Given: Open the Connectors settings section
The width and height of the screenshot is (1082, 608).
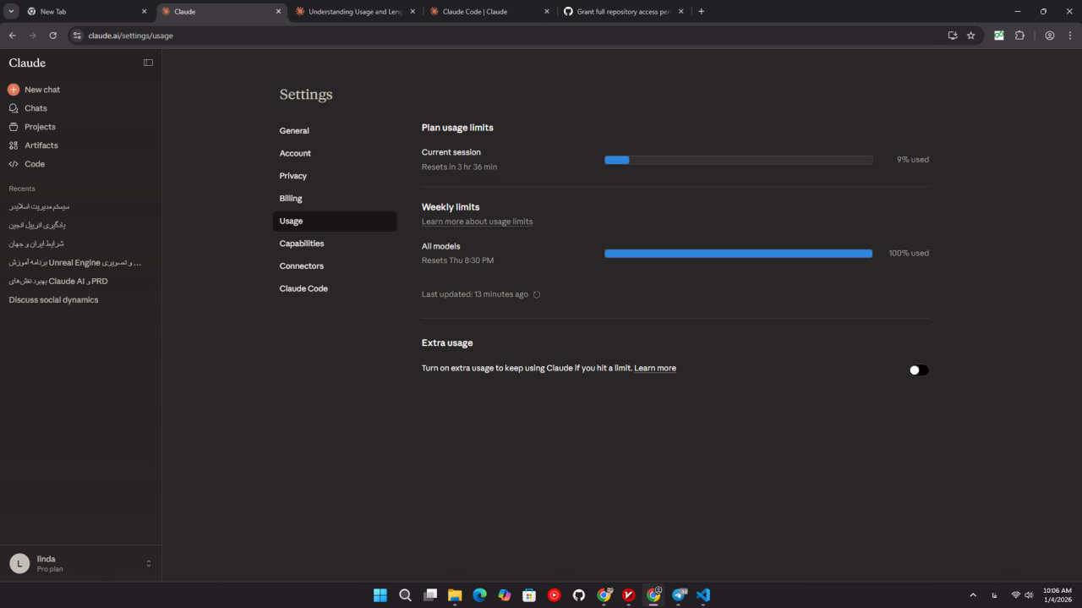Looking at the screenshot, I should [x=302, y=266].
